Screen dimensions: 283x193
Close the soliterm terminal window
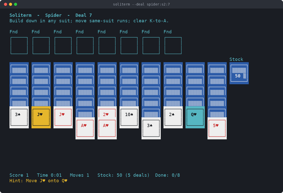pyautogui.click(x=5, y=4)
